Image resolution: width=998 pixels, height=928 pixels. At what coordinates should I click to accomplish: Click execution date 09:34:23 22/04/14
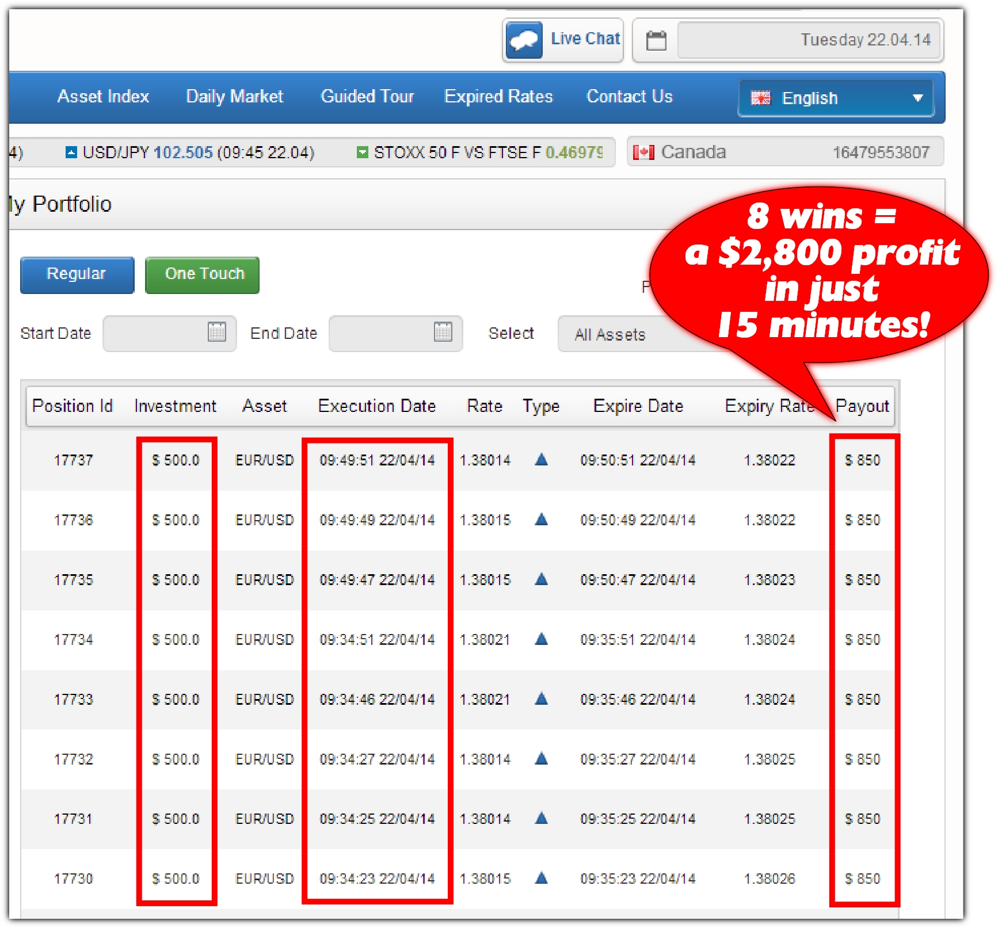[x=377, y=879]
